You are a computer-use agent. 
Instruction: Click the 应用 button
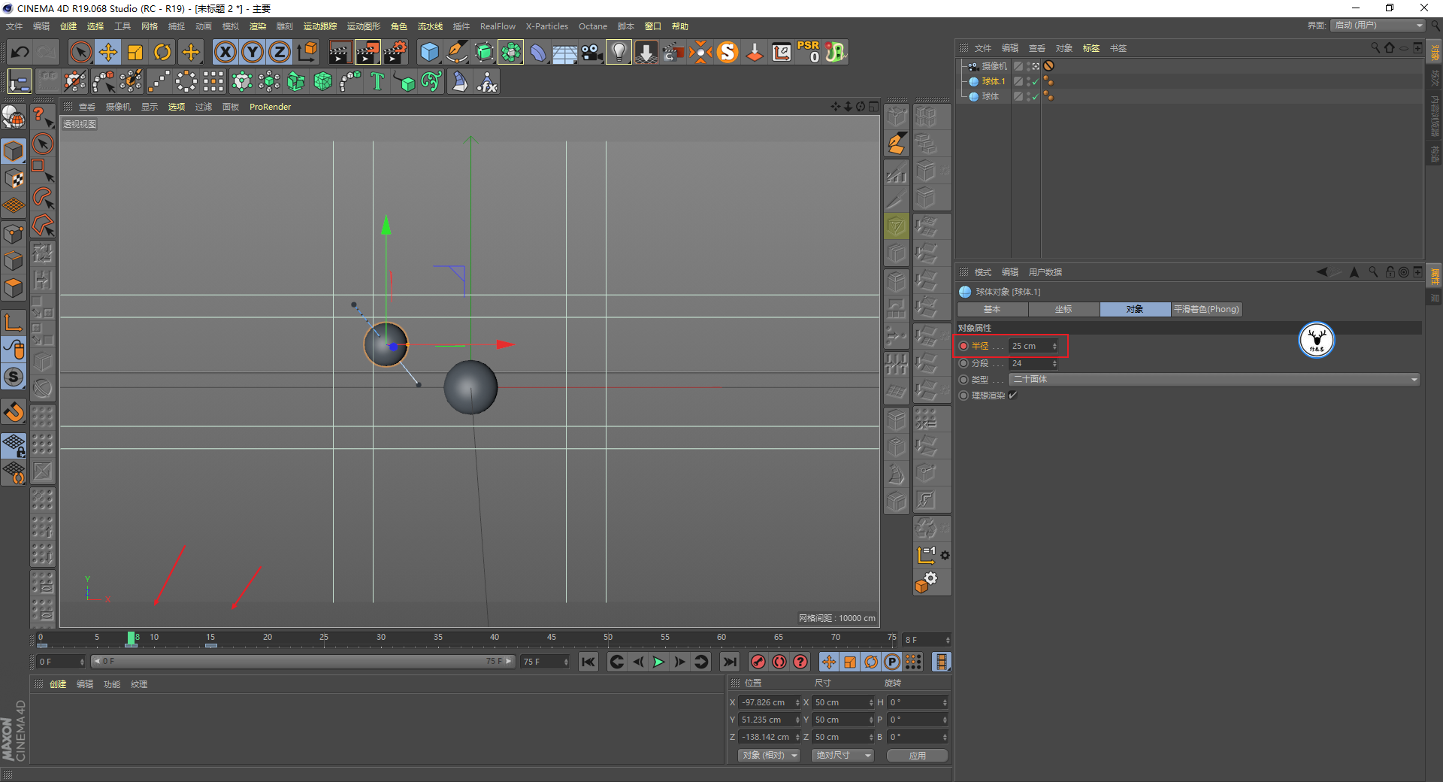point(917,756)
